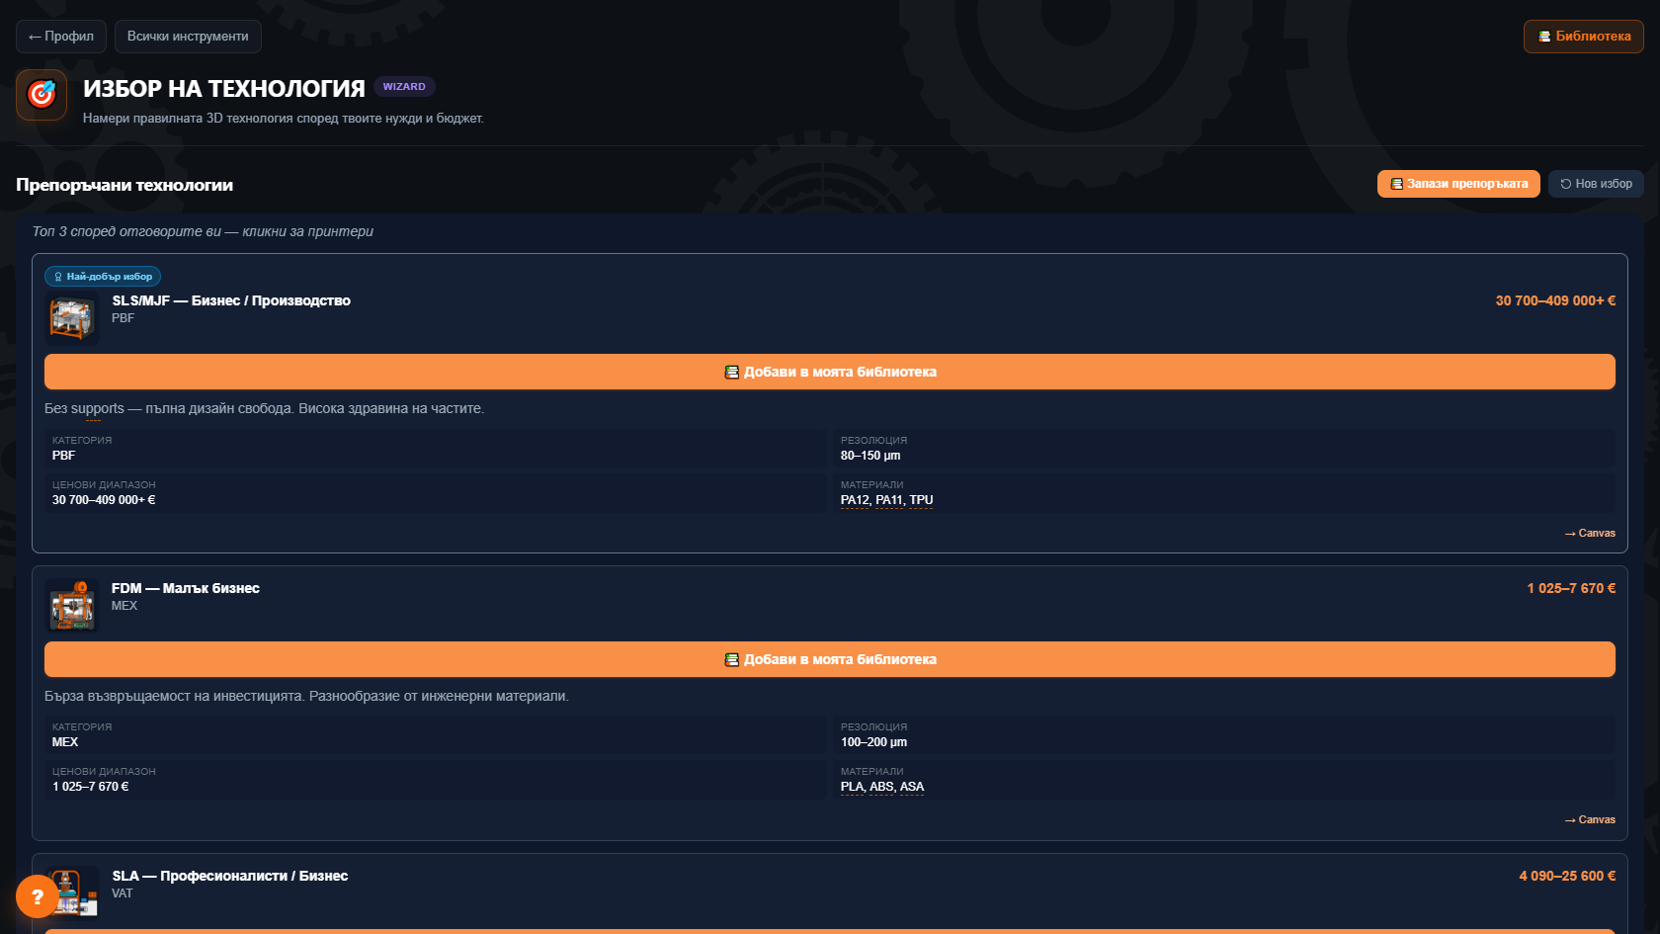Open the orange help question mark button
The width and height of the screenshot is (1660, 934).
coord(37,896)
